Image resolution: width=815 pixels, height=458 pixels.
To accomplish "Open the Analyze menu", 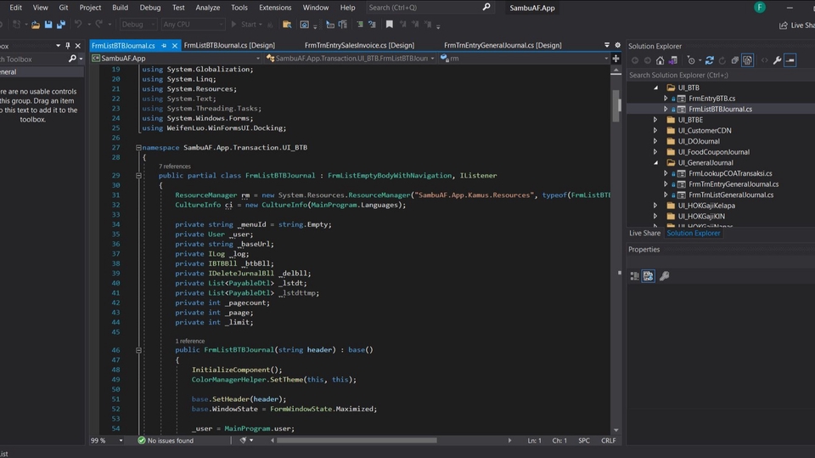I will pyautogui.click(x=207, y=8).
